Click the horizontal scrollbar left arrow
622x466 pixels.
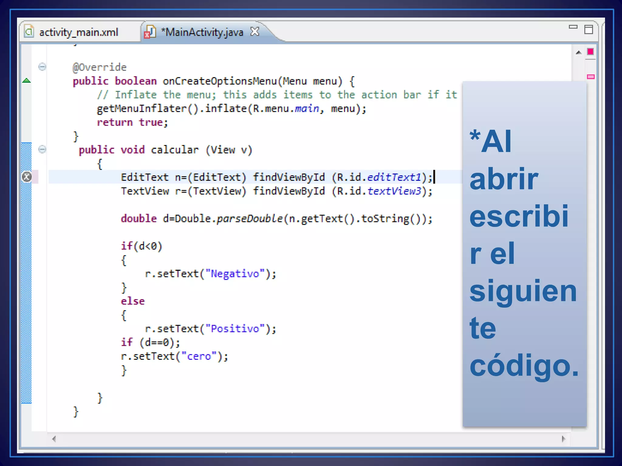(x=54, y=439)
